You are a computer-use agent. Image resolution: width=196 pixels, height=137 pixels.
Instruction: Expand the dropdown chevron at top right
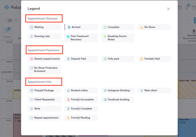(x=187, y=20)
